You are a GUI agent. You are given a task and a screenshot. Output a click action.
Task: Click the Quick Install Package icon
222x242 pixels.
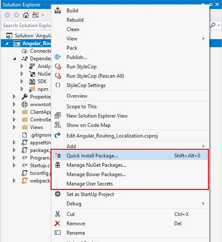point(58,155)
